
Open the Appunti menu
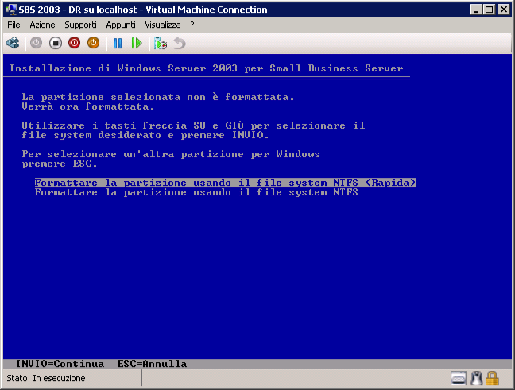coord(121,25)
